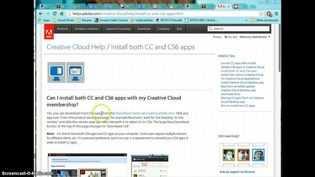Click the "Helpful Tips" heading

click(x=226, y=56)
